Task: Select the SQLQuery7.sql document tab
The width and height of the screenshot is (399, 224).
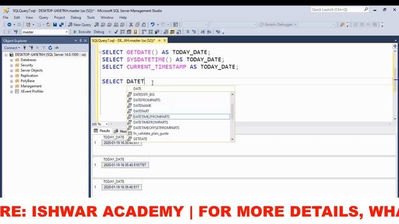Action: click(x=123, y=40)
